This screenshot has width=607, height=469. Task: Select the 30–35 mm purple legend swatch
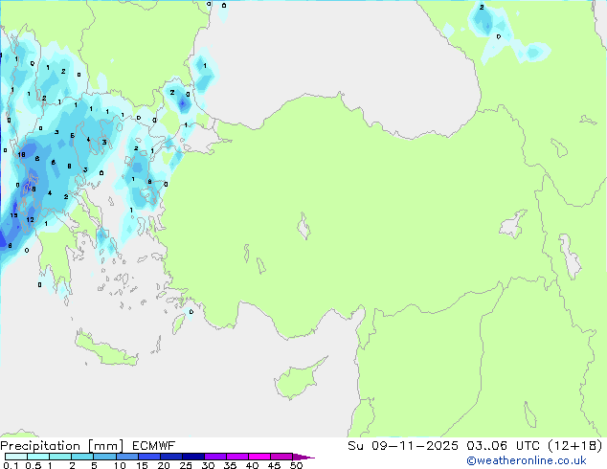click(215, 457)
